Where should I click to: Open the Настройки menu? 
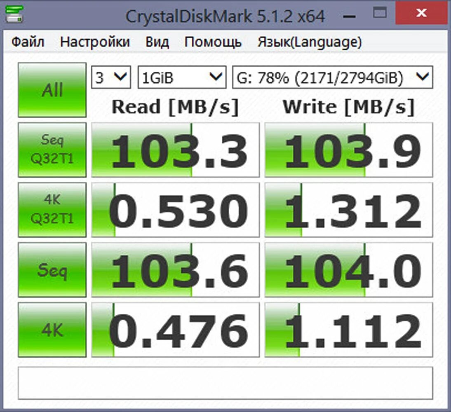(x=95, y=42)
